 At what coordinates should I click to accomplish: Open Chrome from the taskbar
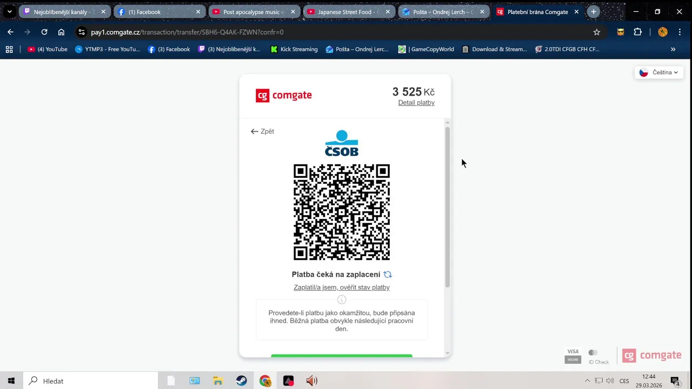(265, 381)
